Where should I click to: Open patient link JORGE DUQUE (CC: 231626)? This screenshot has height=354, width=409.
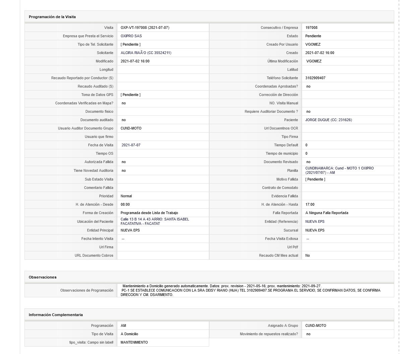(329, 120)
